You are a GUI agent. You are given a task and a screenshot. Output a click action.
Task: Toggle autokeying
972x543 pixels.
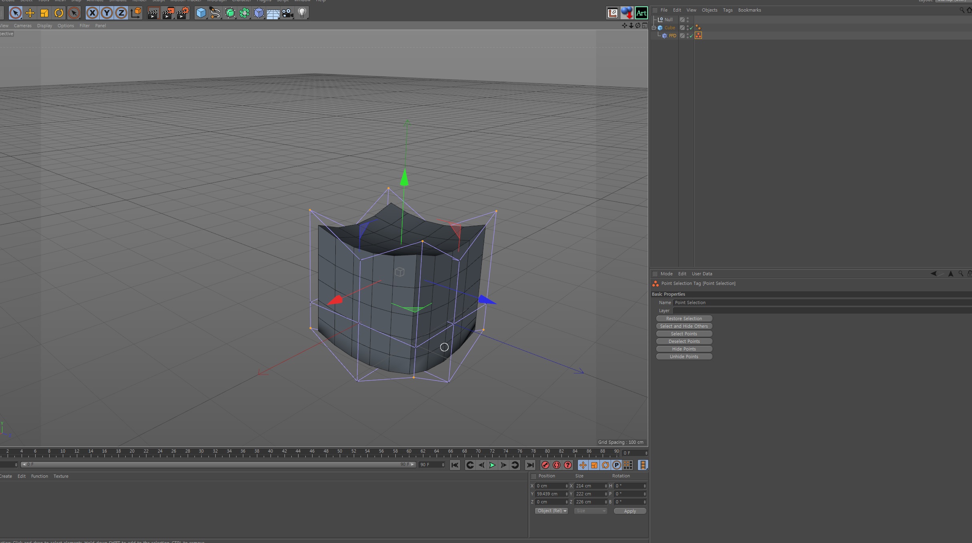click(556, 465)
